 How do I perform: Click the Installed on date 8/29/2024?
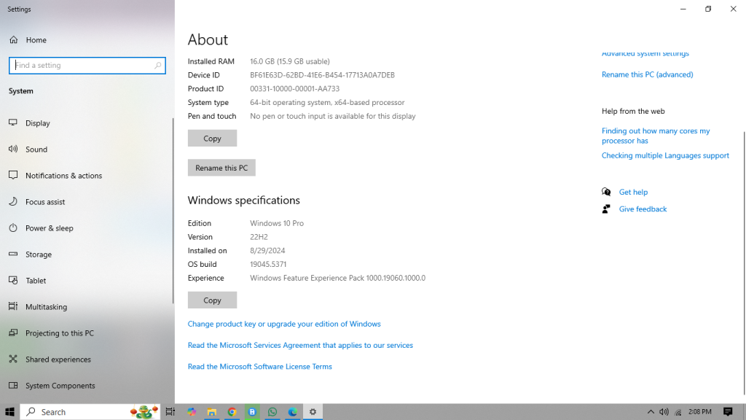click(x=267, y=251)
